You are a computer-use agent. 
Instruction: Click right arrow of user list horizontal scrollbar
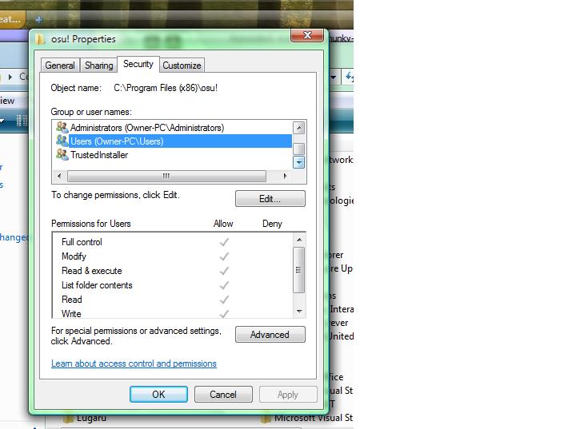click(x=285, y=176)
